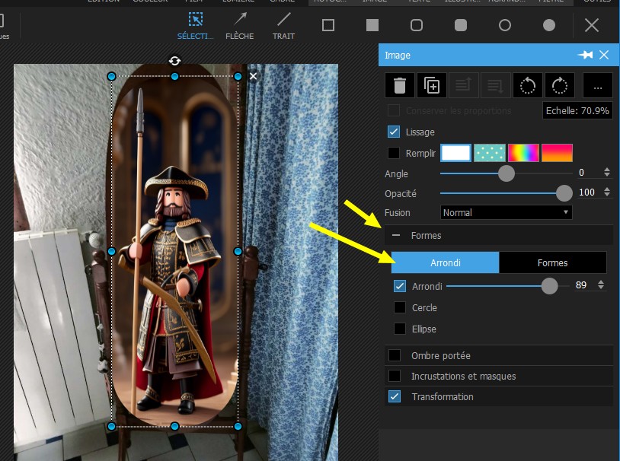Close the shape tools toolbar
620x461 pixels.
coord(592,26)
